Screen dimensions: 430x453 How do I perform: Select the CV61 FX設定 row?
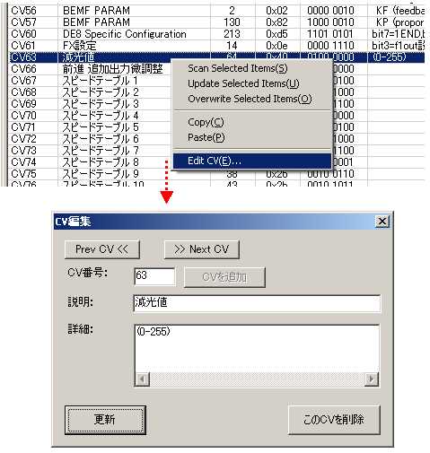(x=217, y=46)
